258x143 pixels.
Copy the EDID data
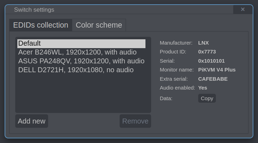[x=207, y=98]
